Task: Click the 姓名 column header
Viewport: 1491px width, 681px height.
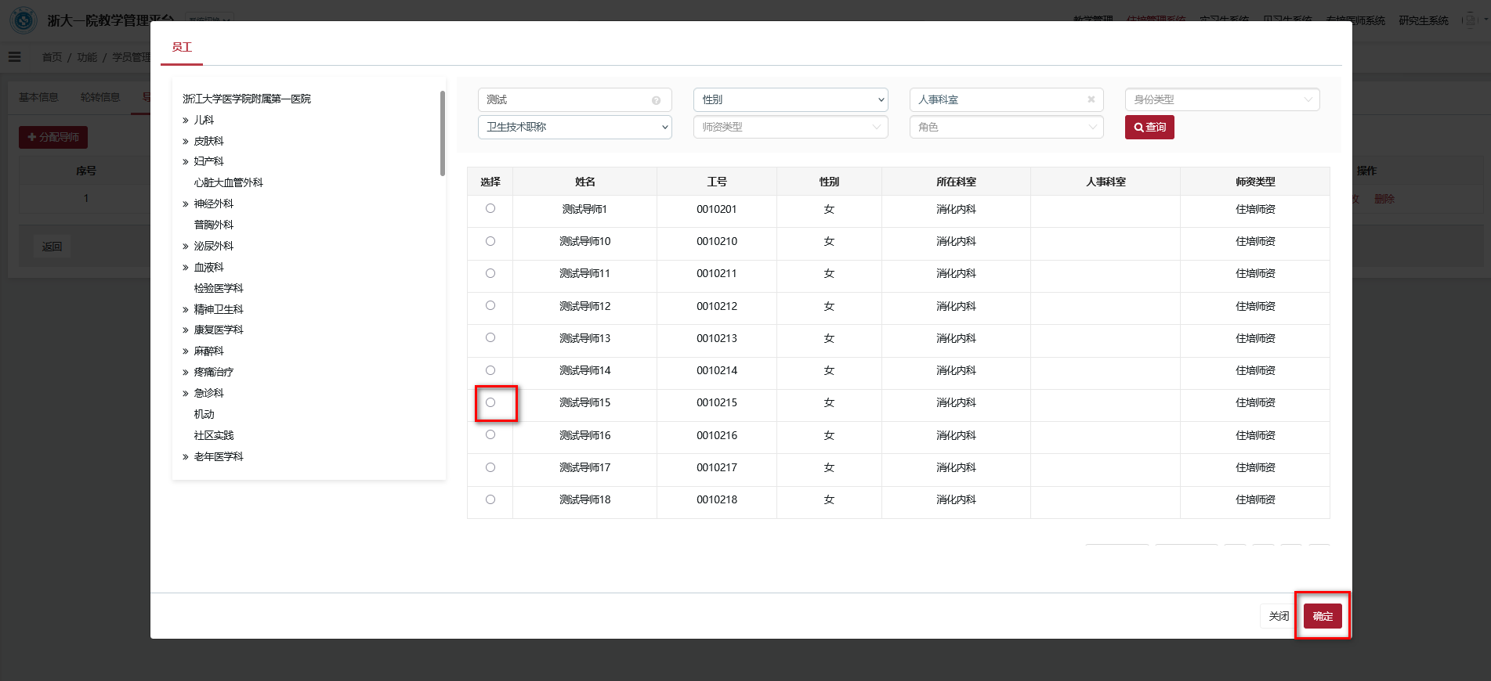Action: point(585,182)
